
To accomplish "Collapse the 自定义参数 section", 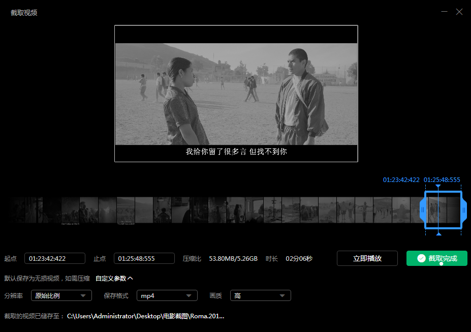I will [114, 278].
